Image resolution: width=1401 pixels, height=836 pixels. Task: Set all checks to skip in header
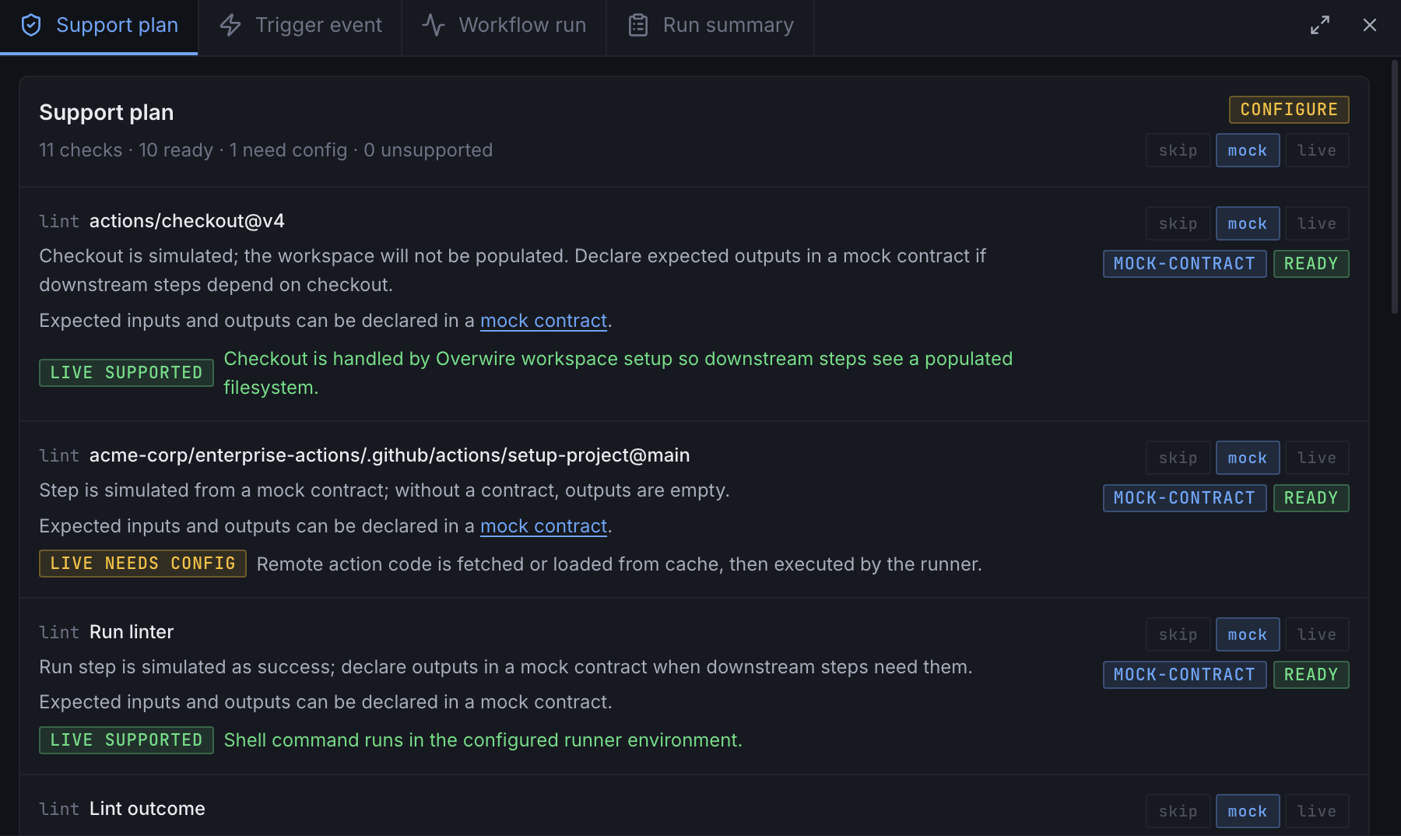pos(1178,150)
